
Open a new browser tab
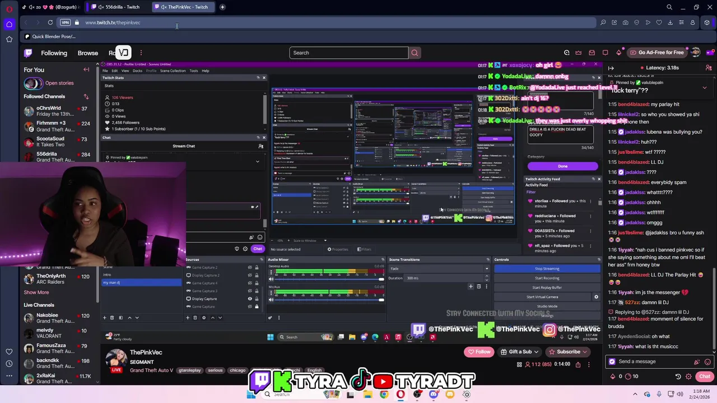[x=222, y=7]
